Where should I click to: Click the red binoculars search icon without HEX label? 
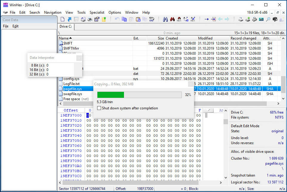point(172,19)
